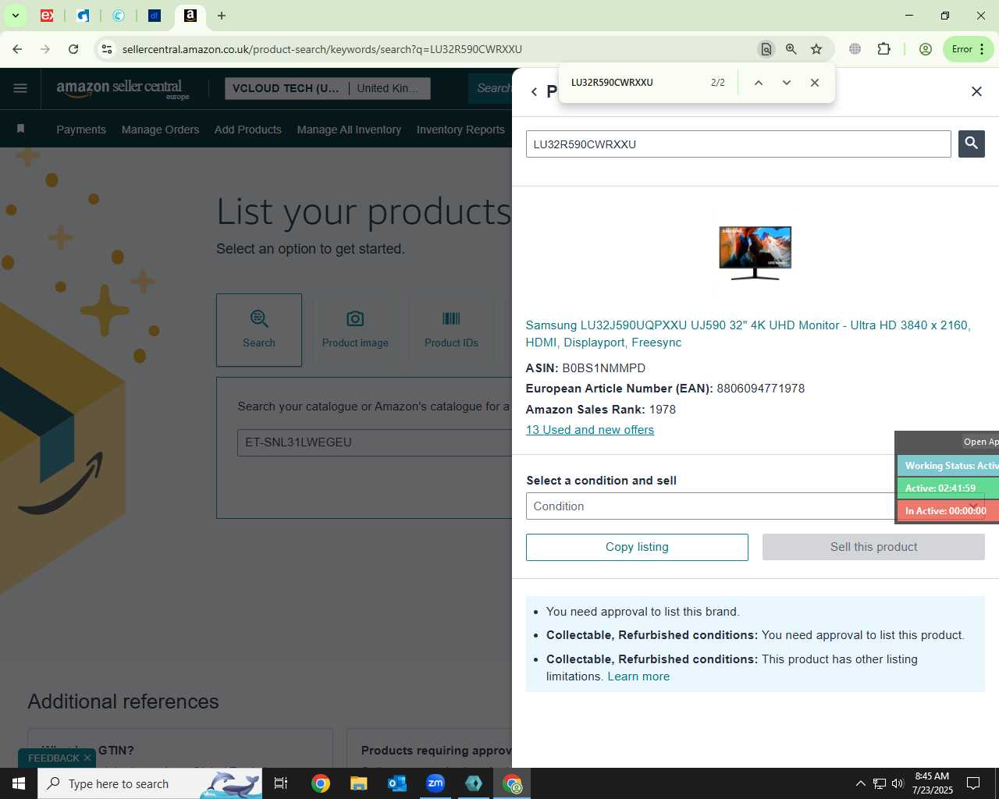The image size is (999, 799).
Task: Click the amazon seller central logo
Action: pyautogui.click(x=123, y=89)
